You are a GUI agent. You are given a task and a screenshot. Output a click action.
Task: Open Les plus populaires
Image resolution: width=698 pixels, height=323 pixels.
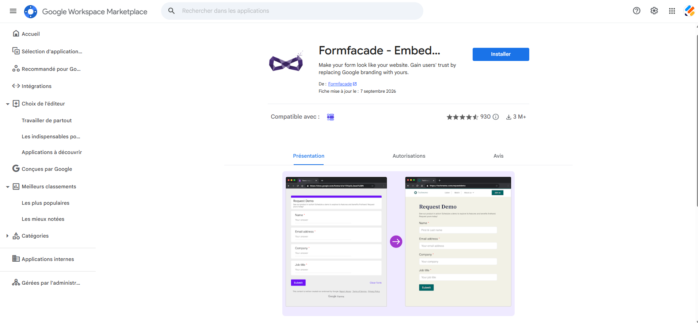pyautogui.click(x=46, y=203)
